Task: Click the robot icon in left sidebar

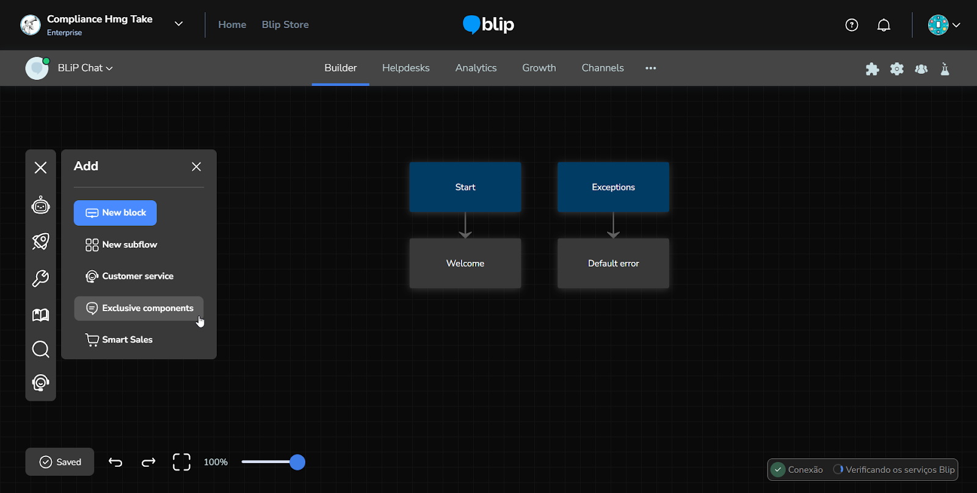Action: 40,206
